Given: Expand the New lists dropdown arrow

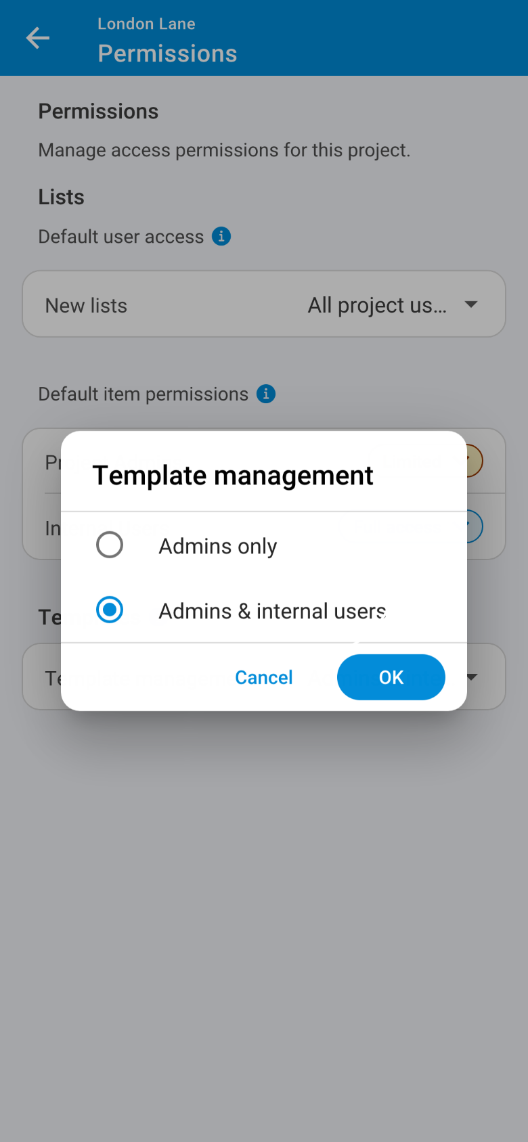Looking at the screenshot, I should coord(471,304).
